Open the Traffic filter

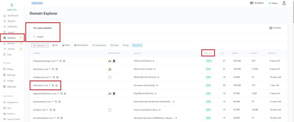(x=66, y=45)
